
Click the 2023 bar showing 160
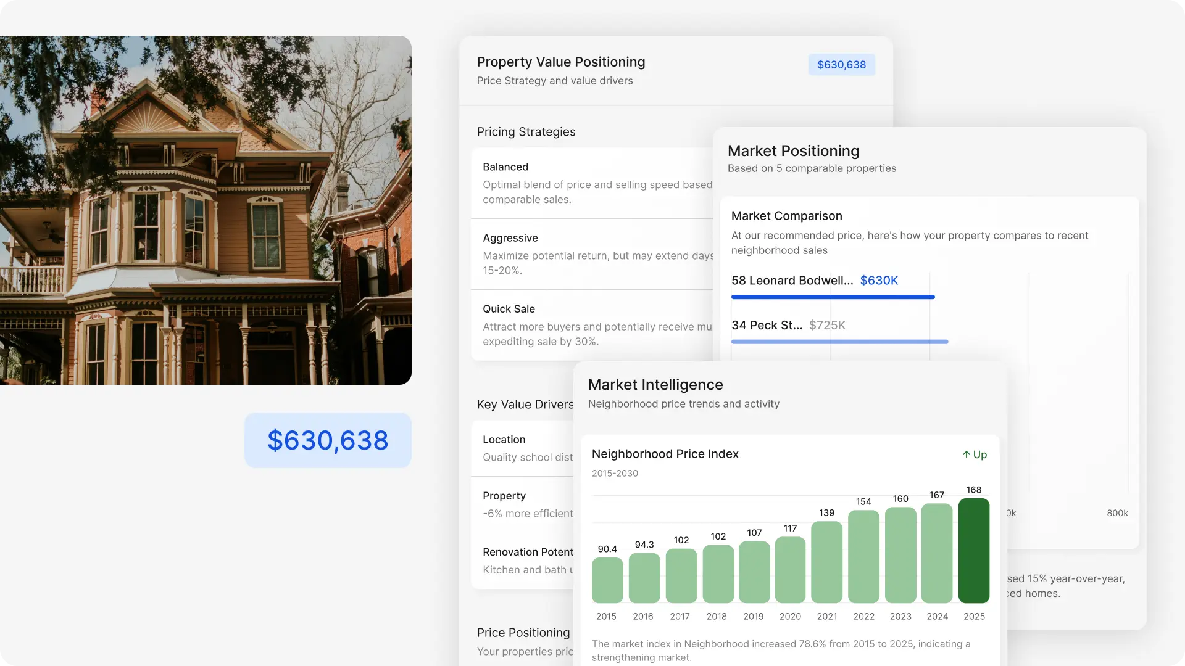[x=900, y=555]
